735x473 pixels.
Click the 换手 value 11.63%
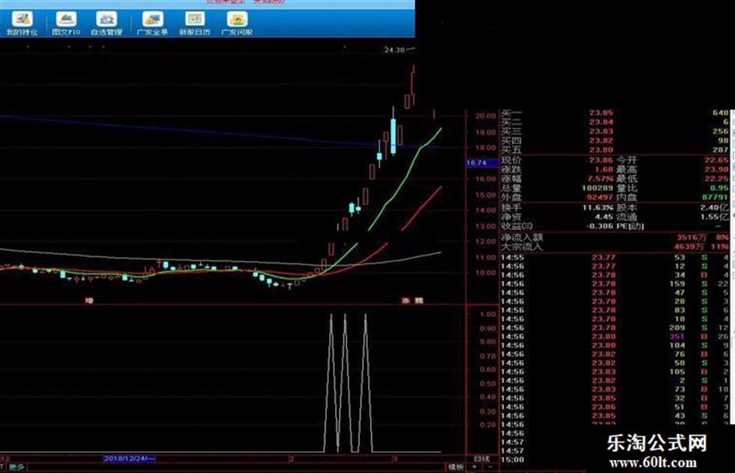coord(598,207)
